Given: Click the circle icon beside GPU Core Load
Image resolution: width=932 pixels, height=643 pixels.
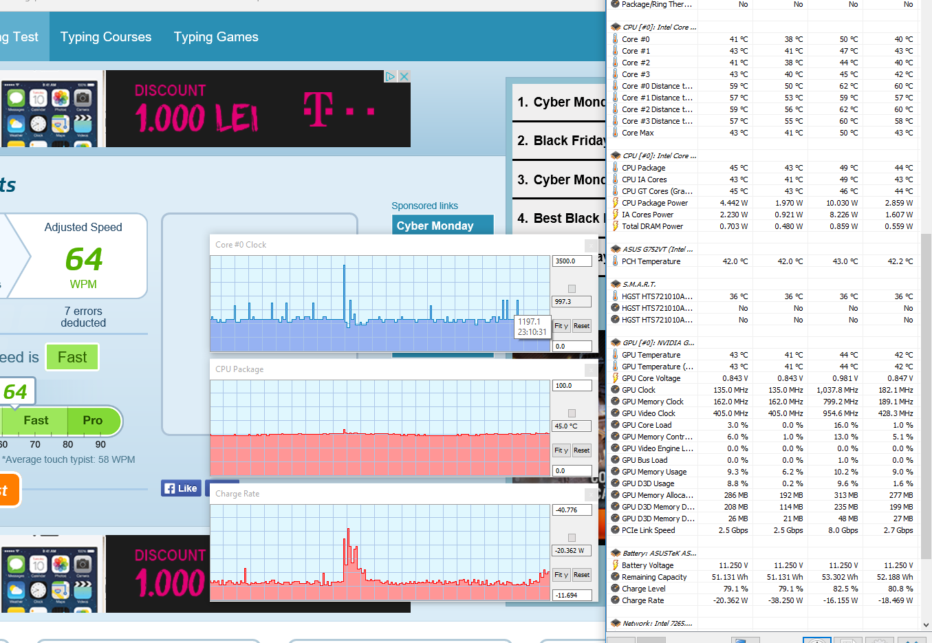Looking at the screenshot, I should [615, 425].
